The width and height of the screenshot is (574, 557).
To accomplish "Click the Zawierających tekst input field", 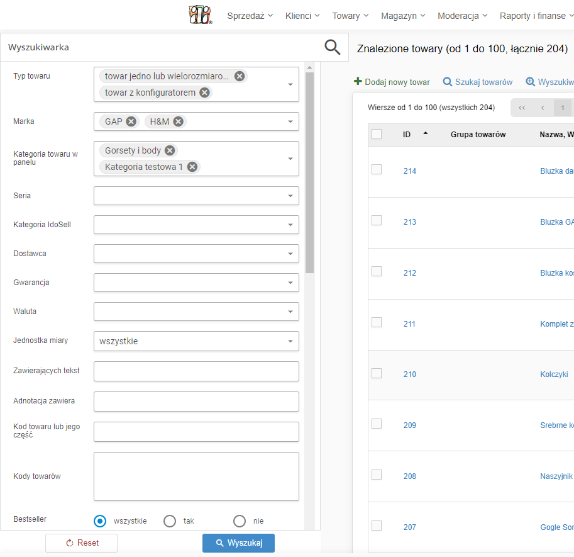I will tap(196, 371).
